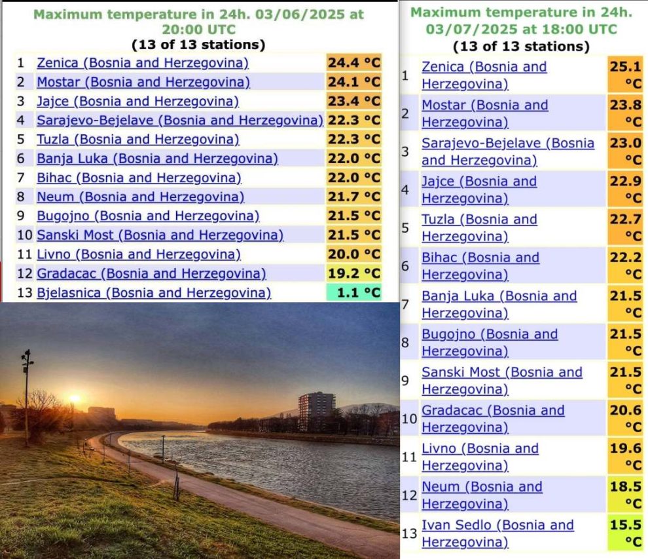Click the 03/07/2025 18:00 UTC table heading

point(521,20)
